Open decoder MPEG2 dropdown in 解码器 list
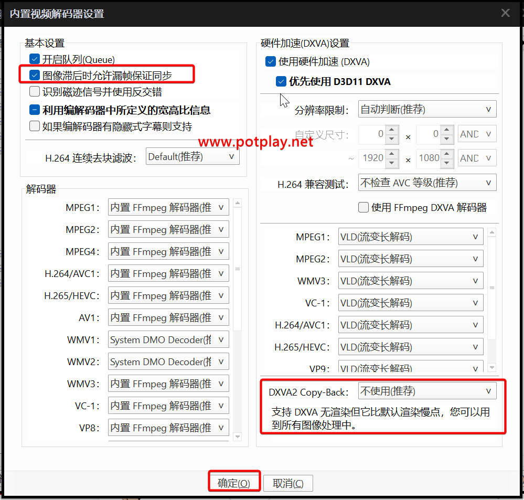The width and height of the screenshot is (524, 500). 168,229
